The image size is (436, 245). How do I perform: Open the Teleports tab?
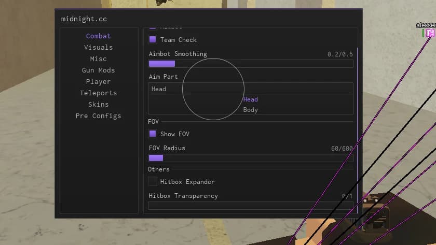pos(98,93)
